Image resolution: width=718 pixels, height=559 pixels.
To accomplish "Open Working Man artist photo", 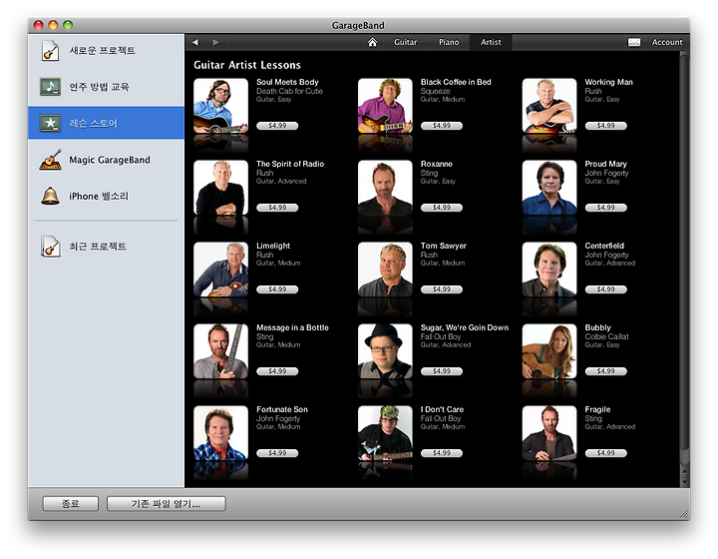I will [549, 106].
